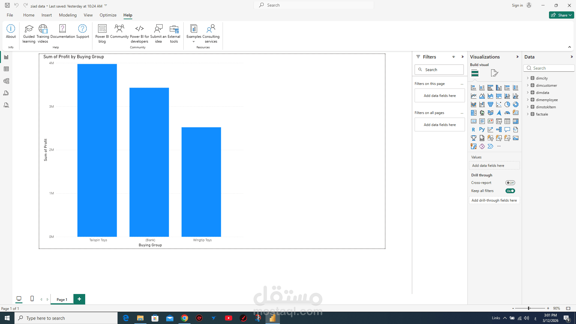Expand the factsale table
This screenshot has width=576, height=324.
(x=528, y=114)
